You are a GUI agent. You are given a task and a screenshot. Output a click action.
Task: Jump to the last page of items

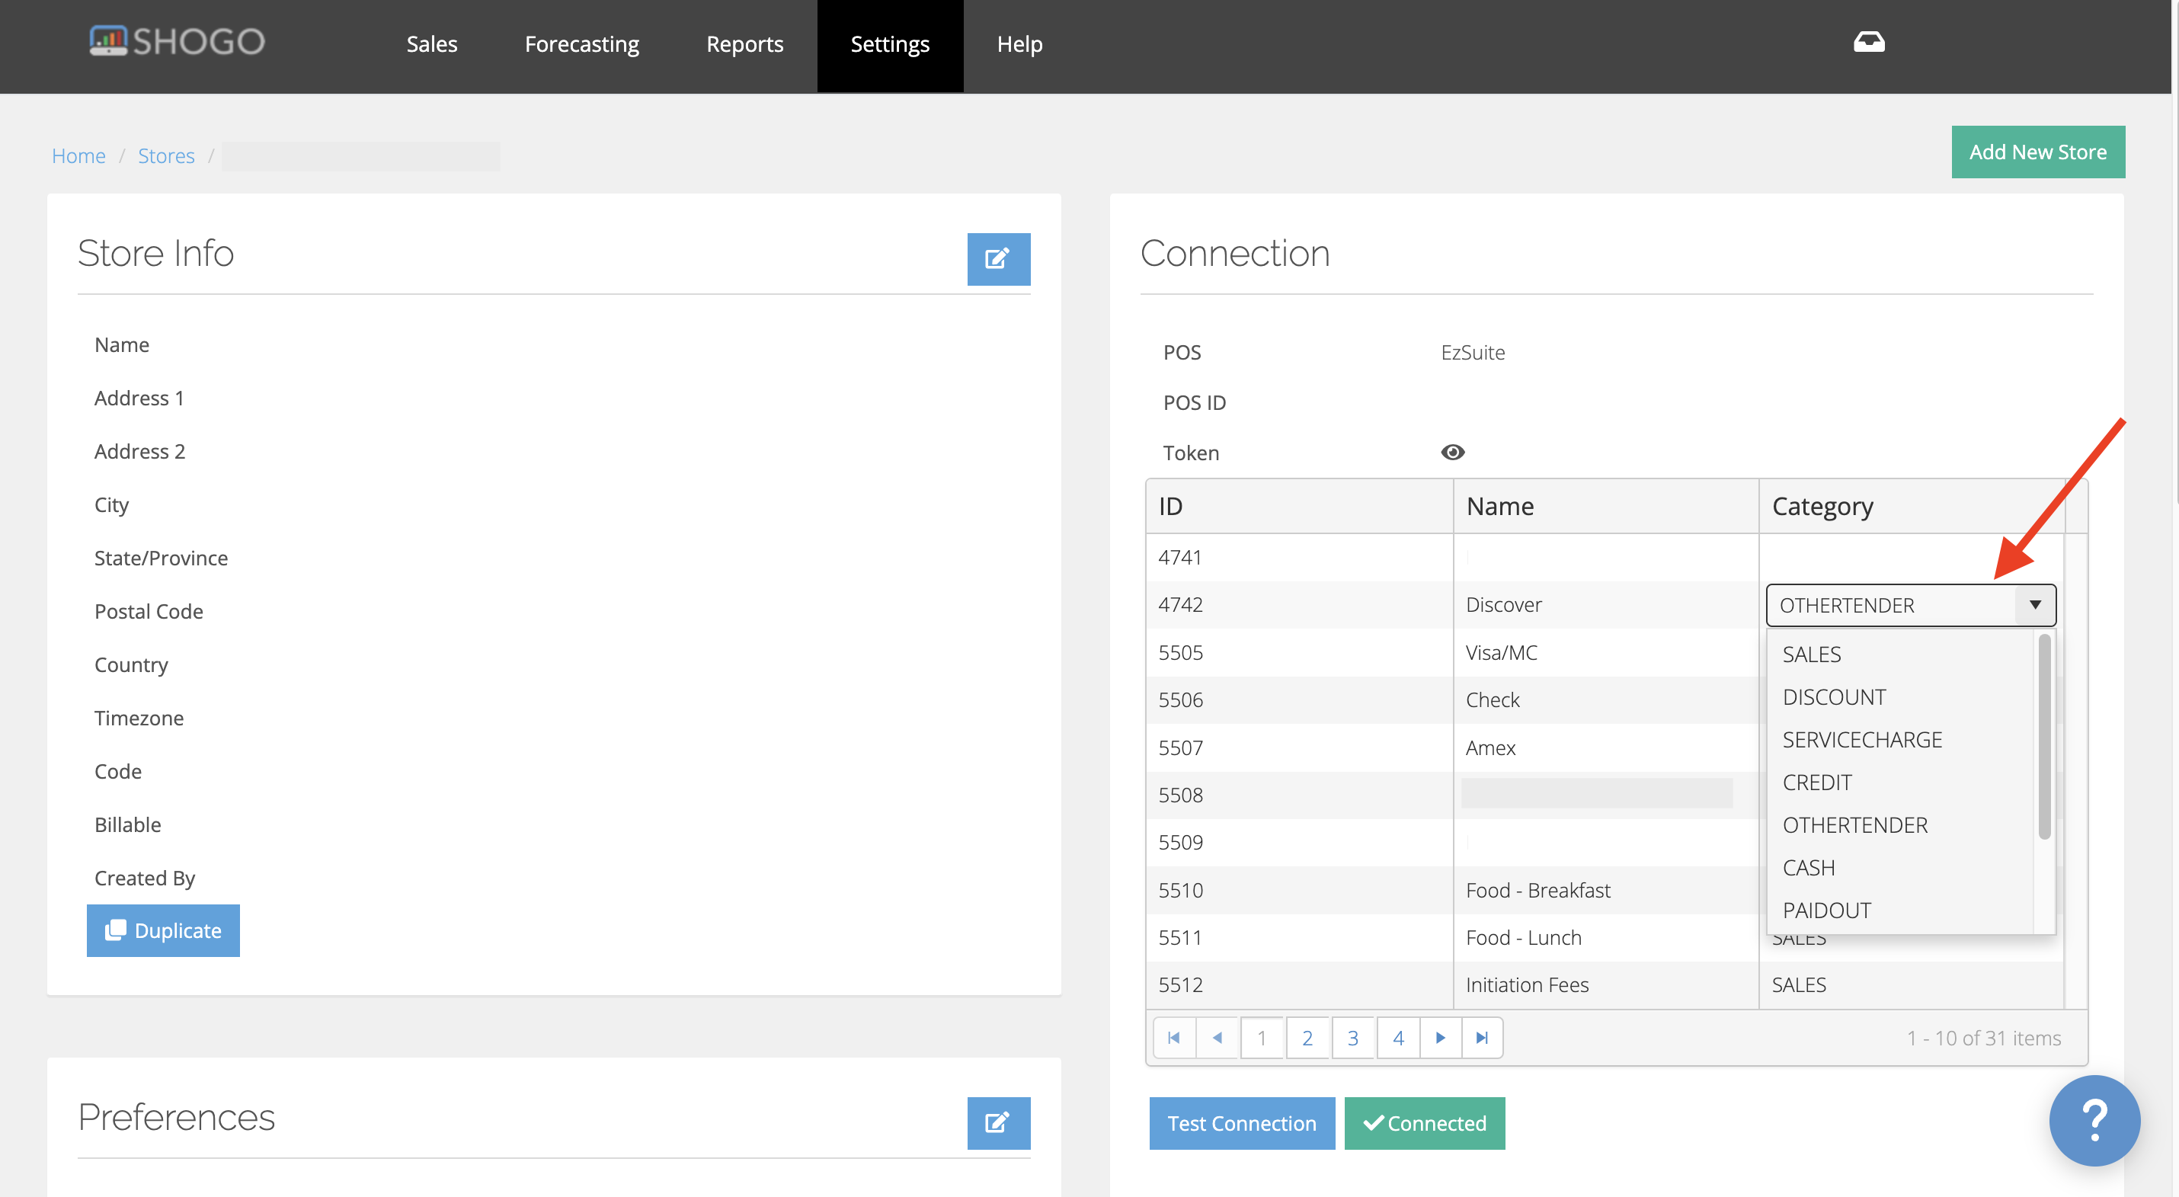pyautogui.click(x=1481, y=1037)
